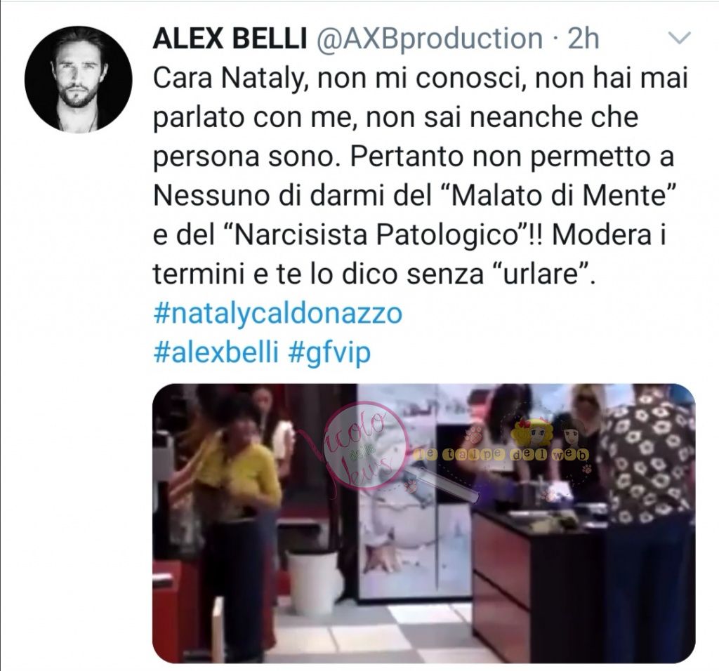Click the "Narcisista Patologico" quoted phrase
The height and width of the screenshot is (671, 719).
[x=380, y=235]
